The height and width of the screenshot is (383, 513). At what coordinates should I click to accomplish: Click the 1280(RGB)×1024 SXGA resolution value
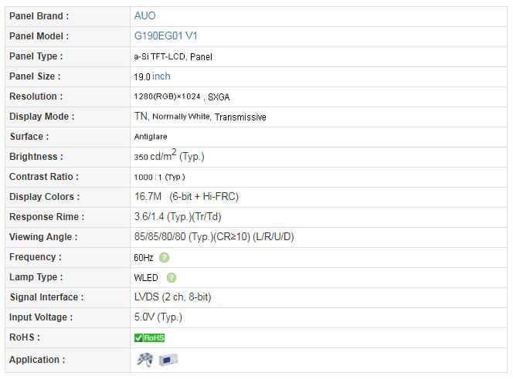(182, 97)
